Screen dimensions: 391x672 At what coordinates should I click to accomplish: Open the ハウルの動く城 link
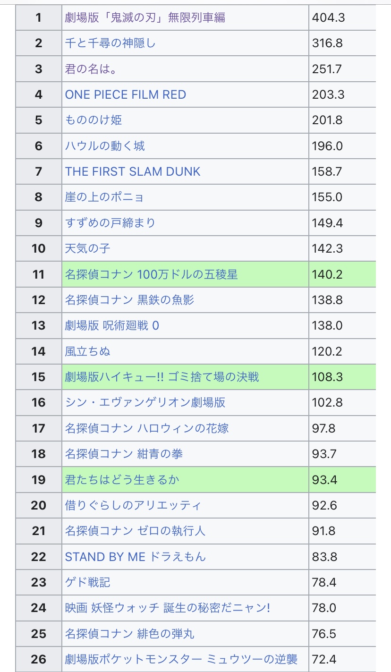point(105,146)
